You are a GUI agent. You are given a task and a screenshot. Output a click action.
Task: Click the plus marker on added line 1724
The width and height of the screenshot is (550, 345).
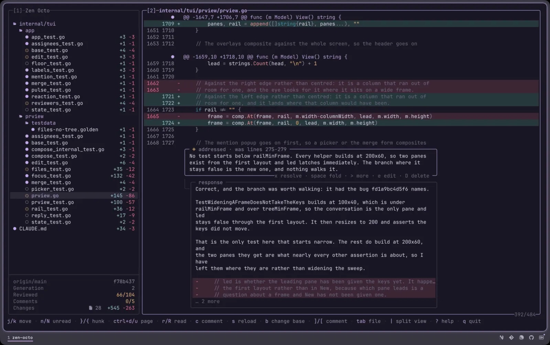[x=178, y=123]
